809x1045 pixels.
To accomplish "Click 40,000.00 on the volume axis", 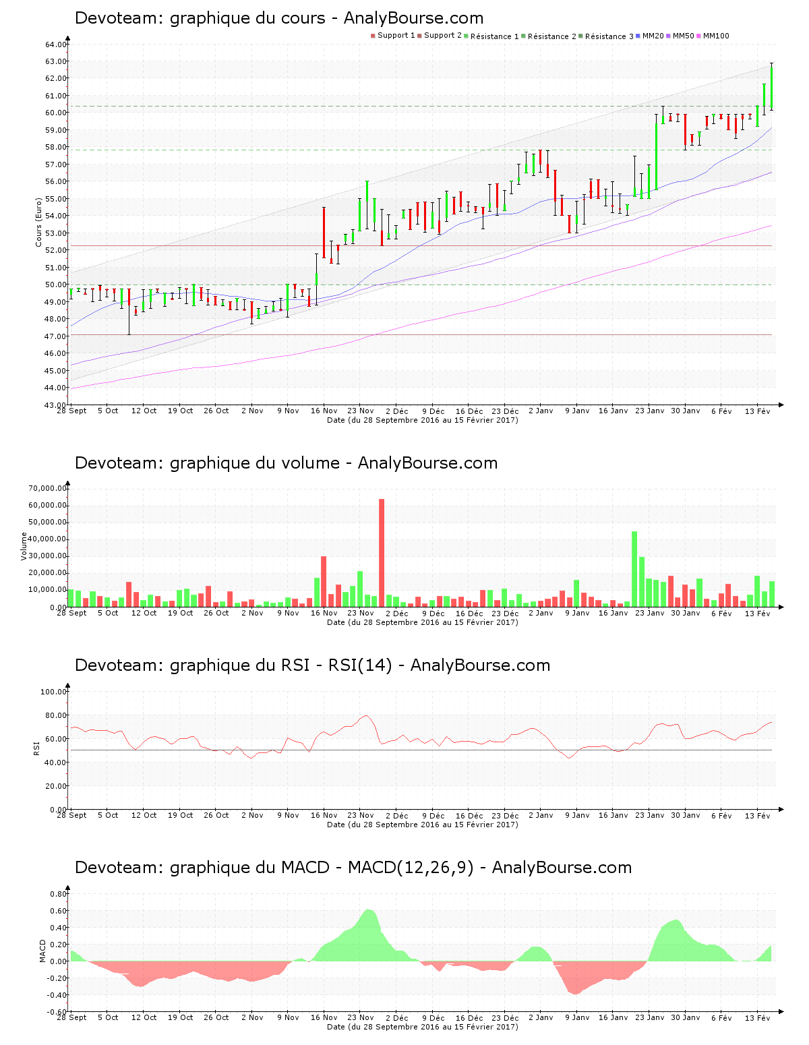I will [x=47, y=539].
